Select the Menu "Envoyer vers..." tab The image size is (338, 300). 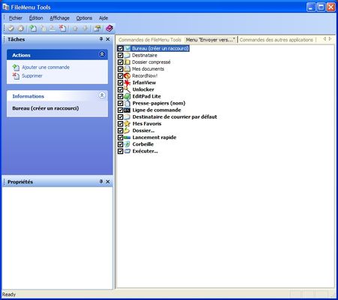pyautogui.click(x=210, y=40)
